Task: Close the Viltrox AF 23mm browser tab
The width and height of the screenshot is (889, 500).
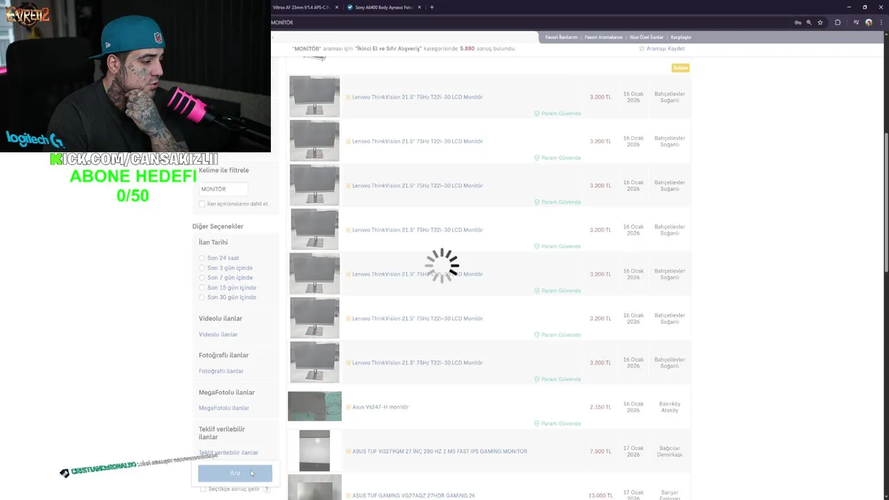Action: (x=337, y=8)
